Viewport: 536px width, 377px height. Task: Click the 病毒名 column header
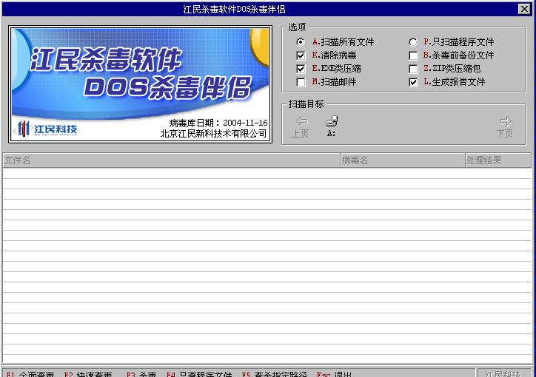(x=403, y=160)
